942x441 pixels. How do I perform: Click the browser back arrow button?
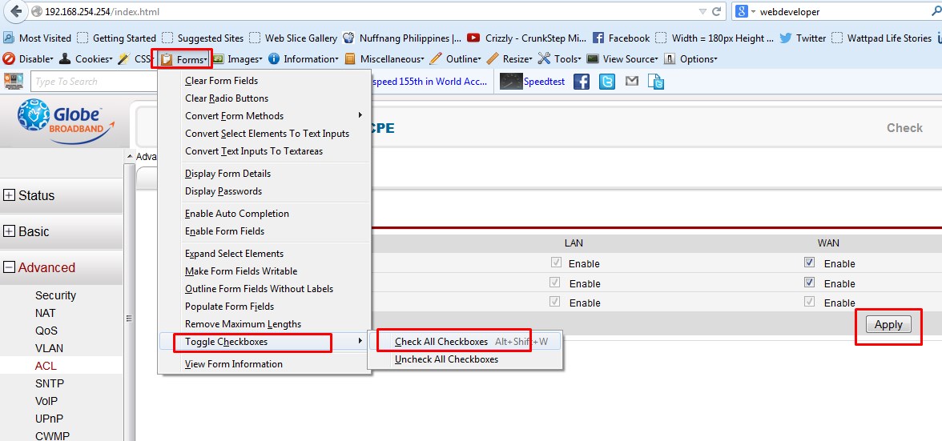[16, 11]
